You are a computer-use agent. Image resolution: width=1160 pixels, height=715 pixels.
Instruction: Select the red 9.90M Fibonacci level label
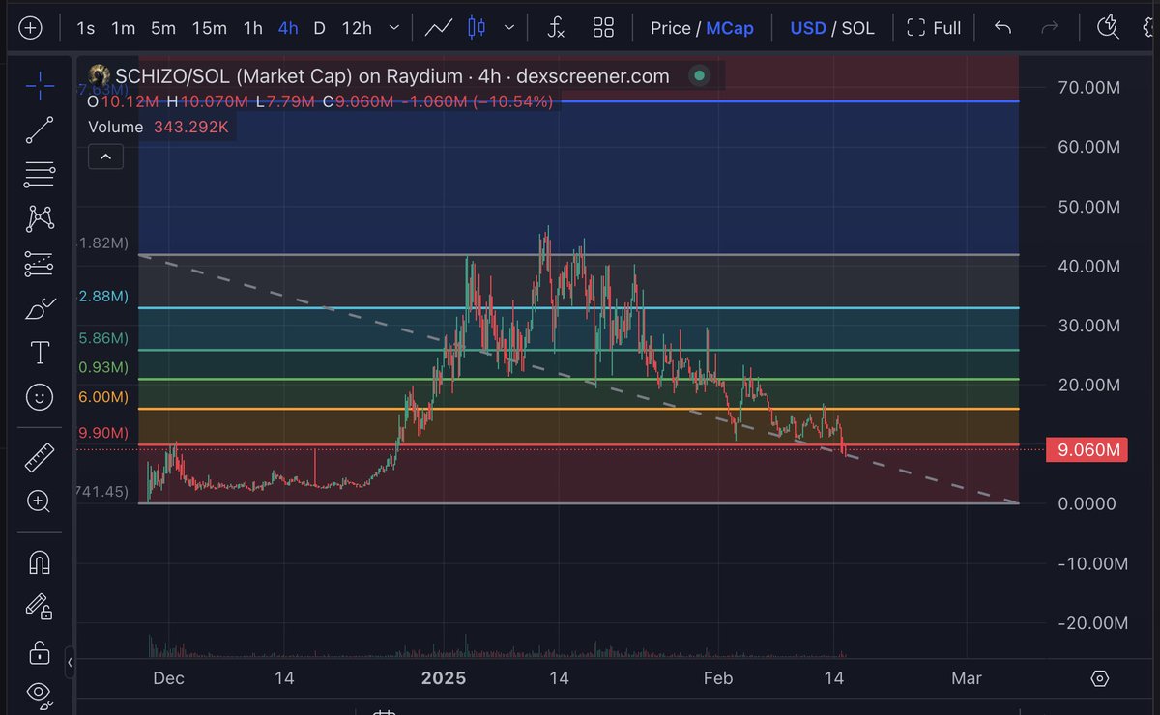click(103, 433)
